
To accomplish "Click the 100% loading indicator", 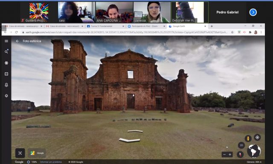I will point(32,162).
